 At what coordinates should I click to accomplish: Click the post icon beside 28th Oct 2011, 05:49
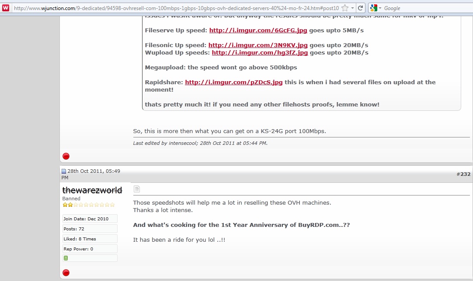click(x=64, y=171)
